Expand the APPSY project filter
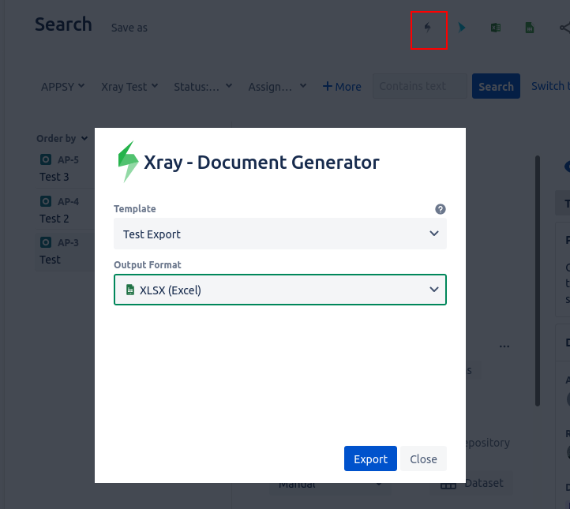Viewport: 570px width, 509px height. pyautogui.click(x=62, y=87)
